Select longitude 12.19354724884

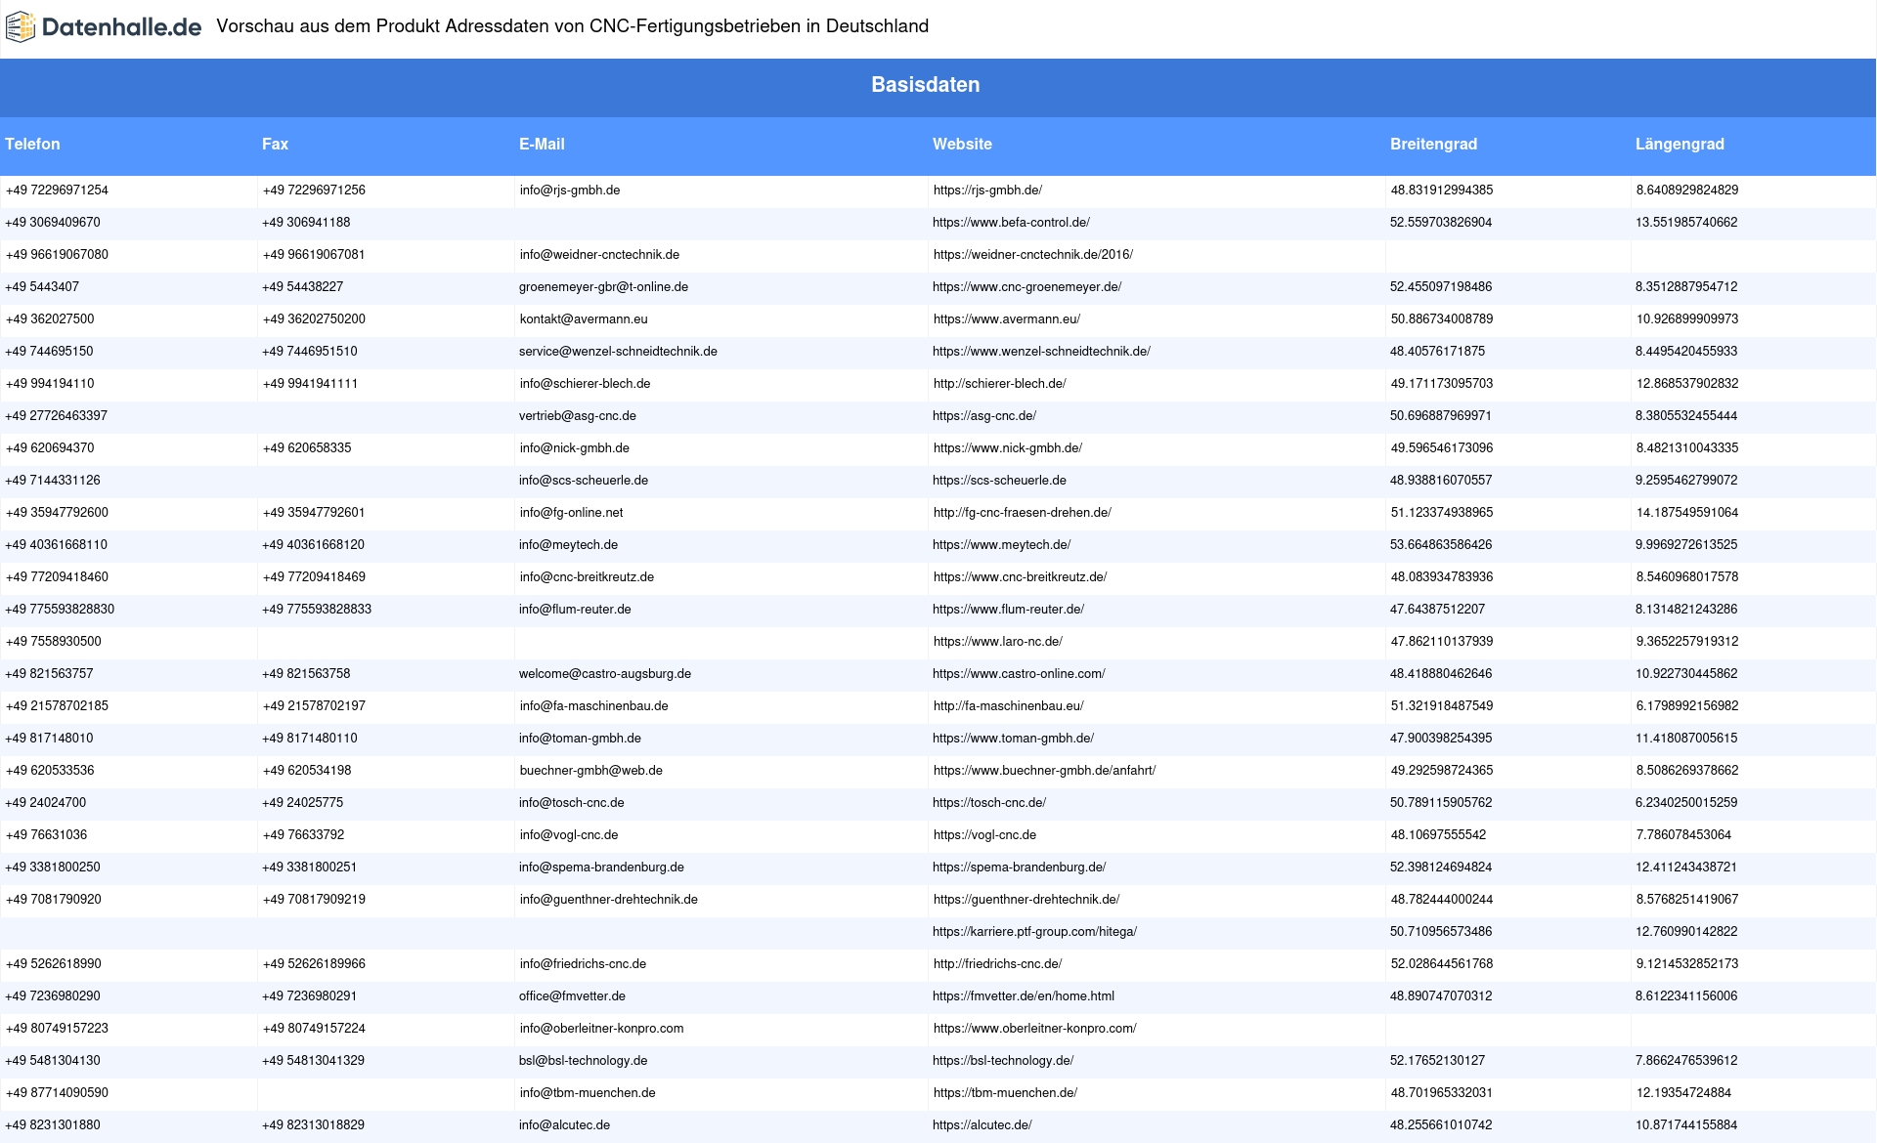[1683, 1093]
